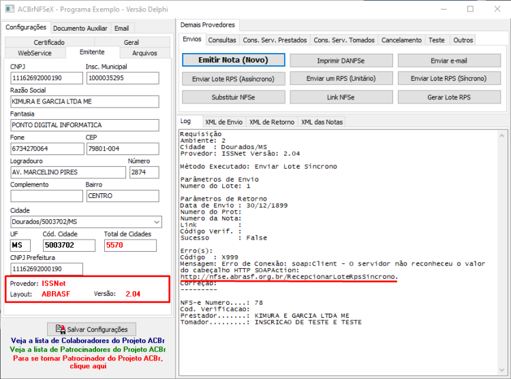Click the Gerar Lote RPS button
Image resolution: width=511 pixels, height=379 pixels.
449,97
